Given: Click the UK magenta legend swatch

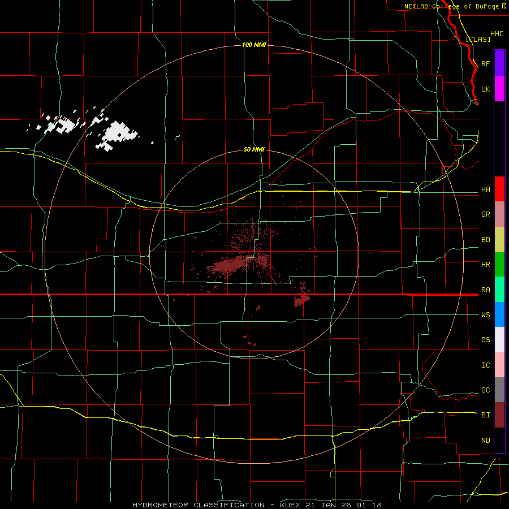Looking at the screenshot, I should (x=499, y=89).
